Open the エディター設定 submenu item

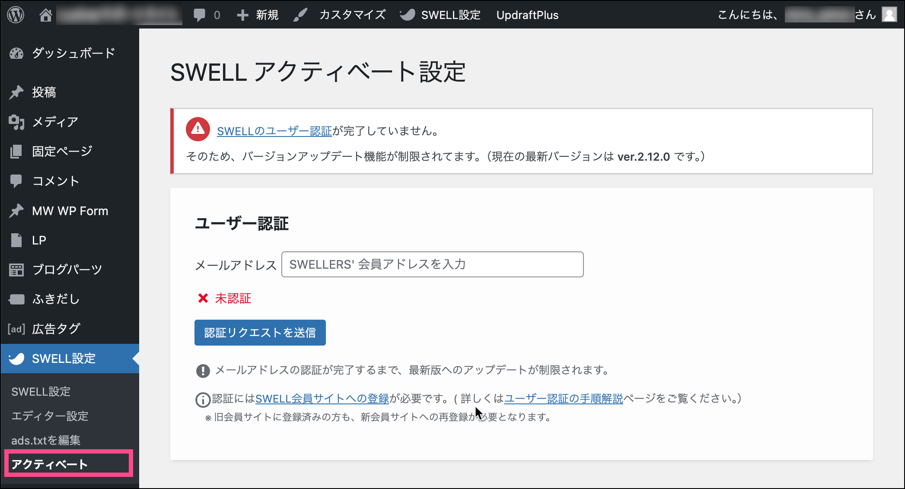(x=50, y=416)
